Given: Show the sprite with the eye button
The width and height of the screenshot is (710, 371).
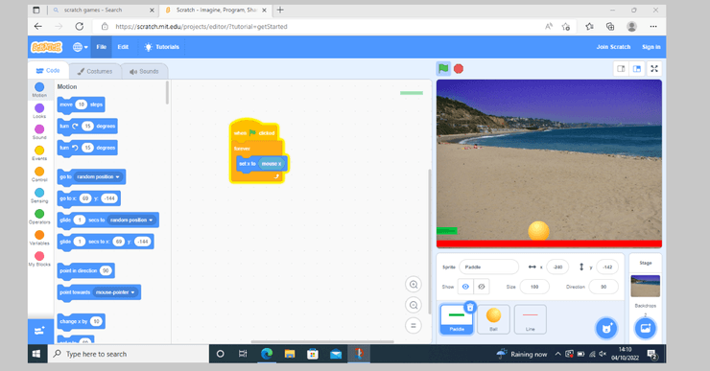Looking at the screenshot, I should pos(465,287).
